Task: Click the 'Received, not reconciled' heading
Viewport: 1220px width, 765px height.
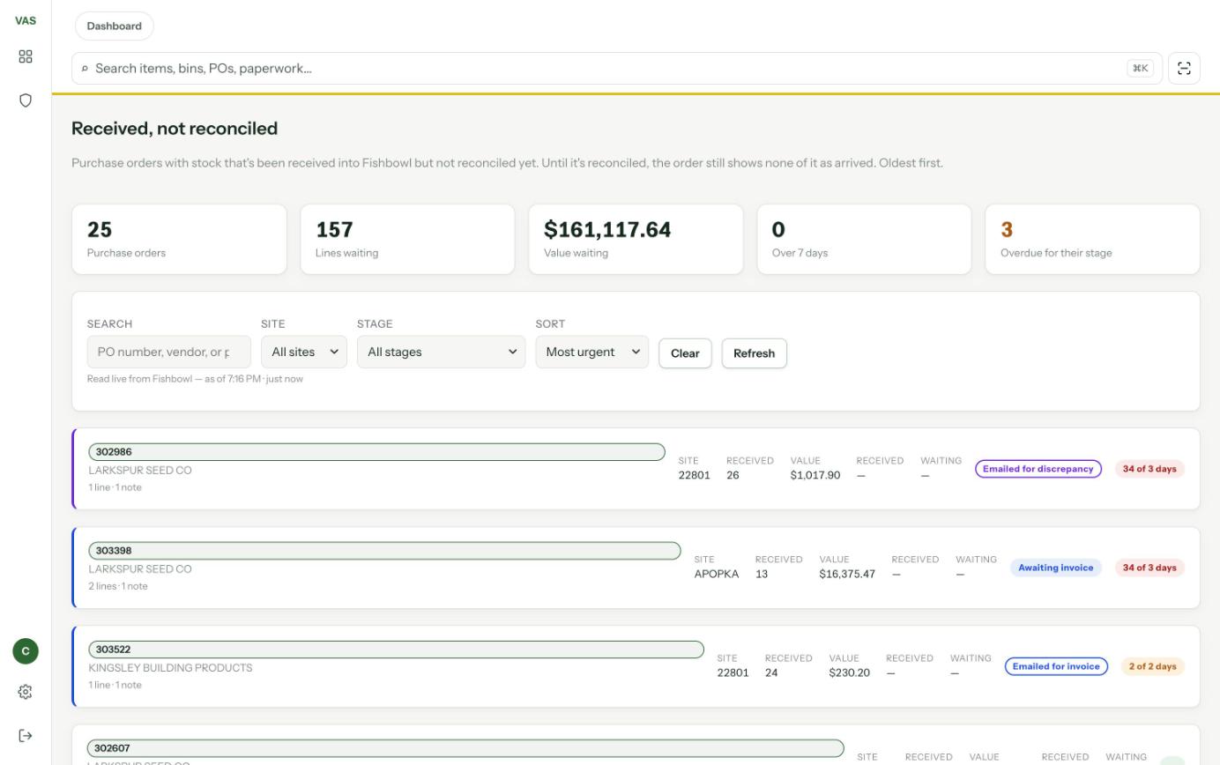Action: tap(175, 129)
